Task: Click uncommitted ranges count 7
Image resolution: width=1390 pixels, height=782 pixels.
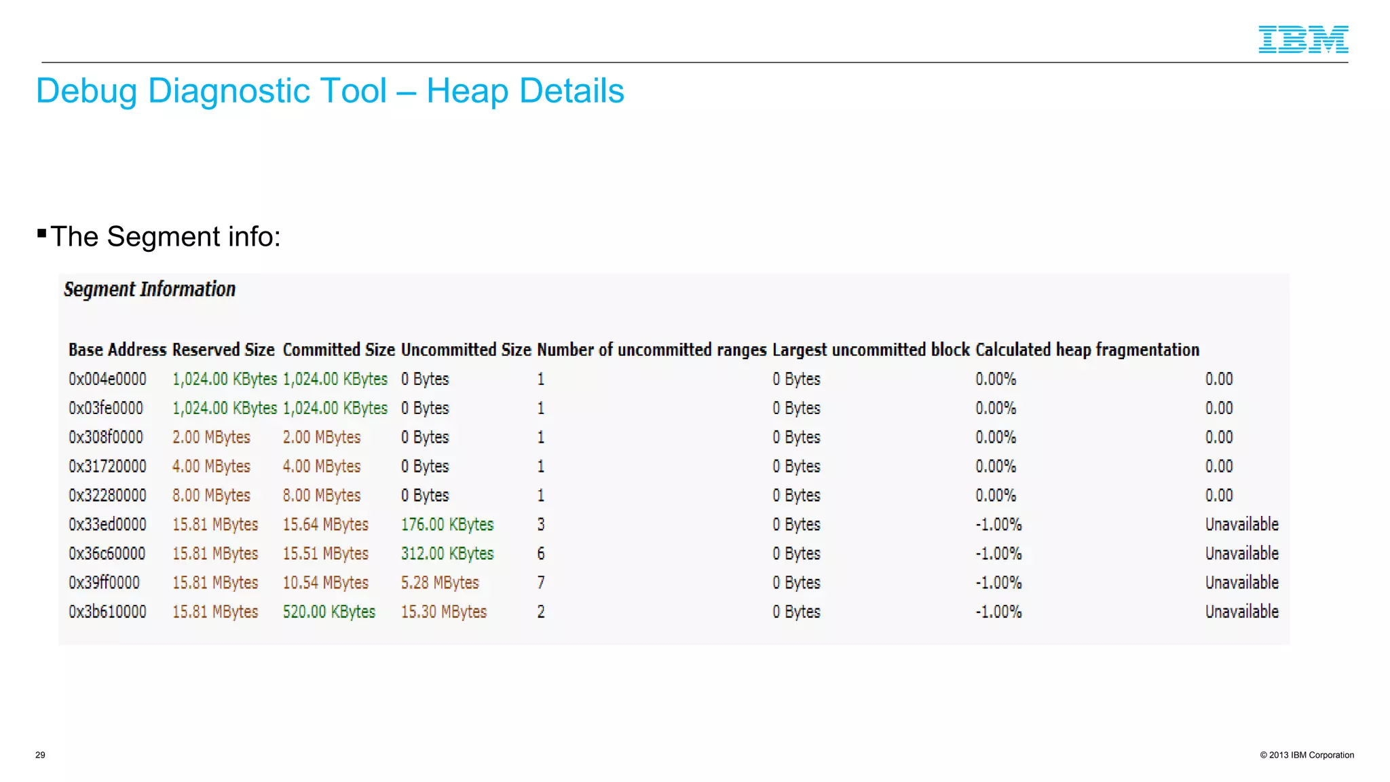Action: (541, 583)
